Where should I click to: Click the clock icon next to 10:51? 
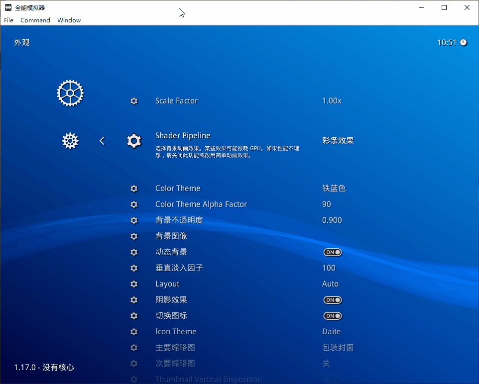(464, 42)
